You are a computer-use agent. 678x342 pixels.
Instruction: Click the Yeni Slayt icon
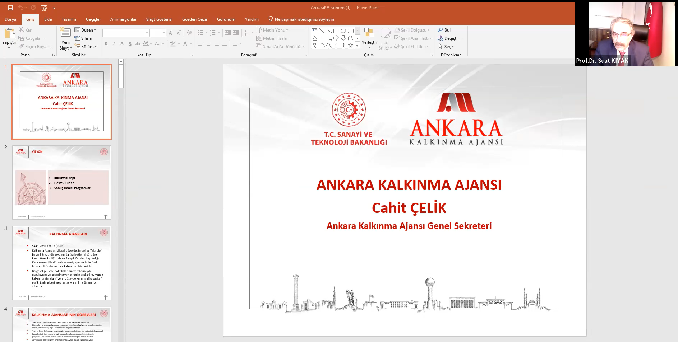point(65,32)
